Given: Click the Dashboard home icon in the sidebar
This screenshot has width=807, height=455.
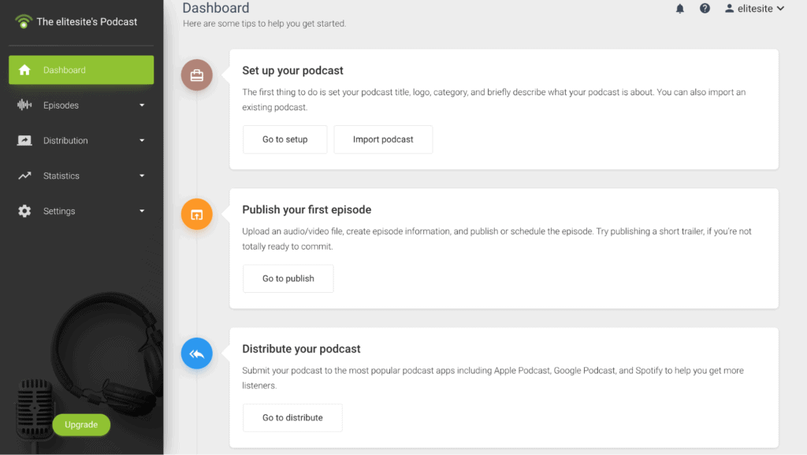Looking at the screenshot, I should (x=22, y=69).
